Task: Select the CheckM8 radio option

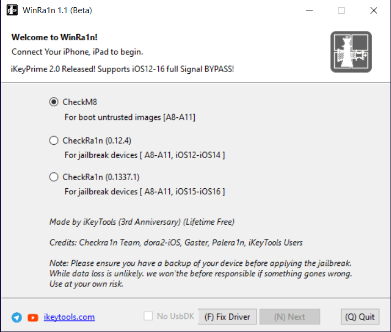Action: (53, 102)
